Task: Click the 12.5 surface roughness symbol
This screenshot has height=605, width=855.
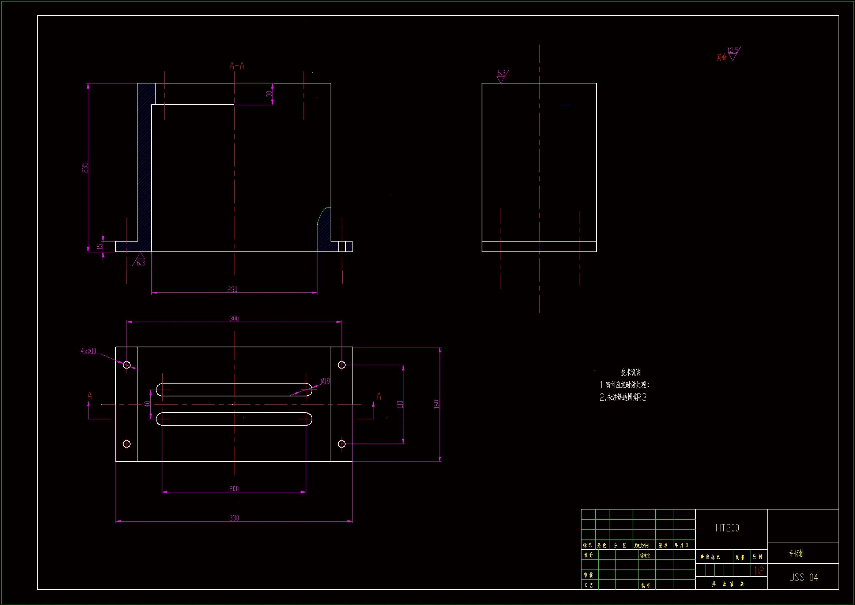Action: coord(733,54)
